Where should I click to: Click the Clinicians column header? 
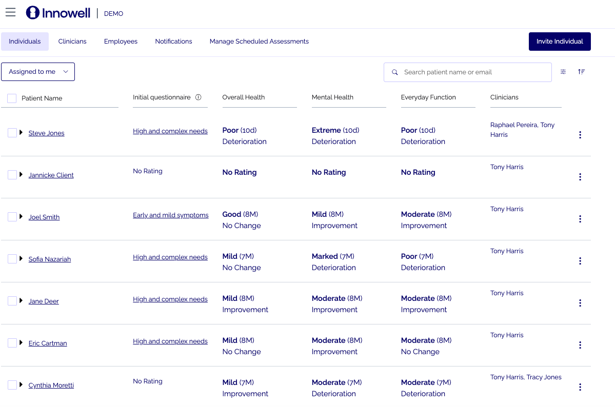click(x=504, y=97)
